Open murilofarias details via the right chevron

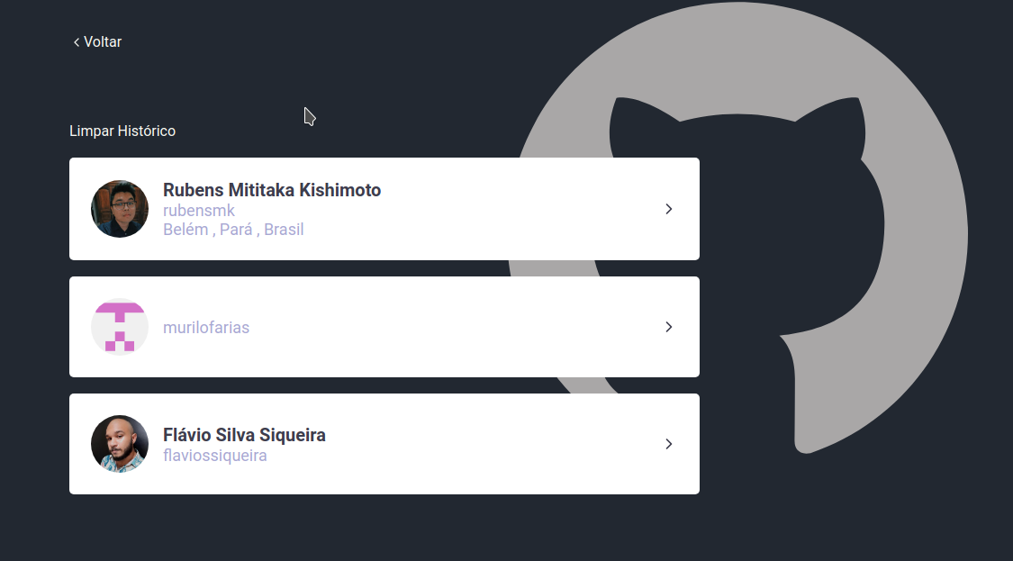pos(669,327)
